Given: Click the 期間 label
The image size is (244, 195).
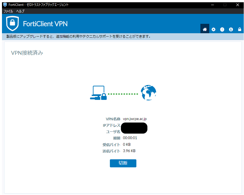Looking at the screenshot, I should 117,138.
